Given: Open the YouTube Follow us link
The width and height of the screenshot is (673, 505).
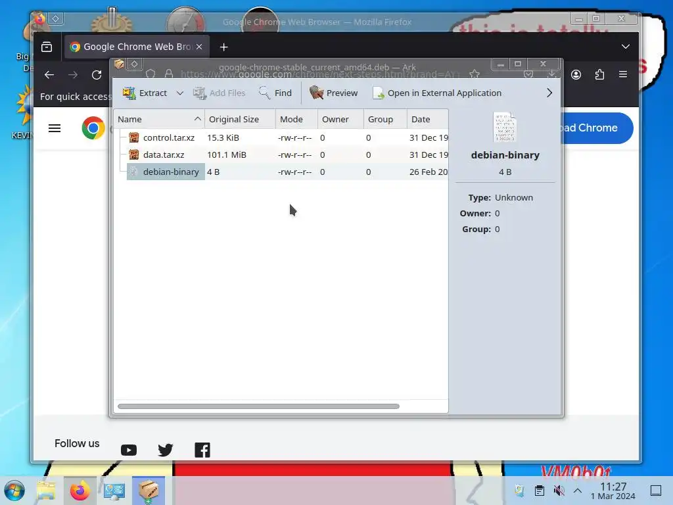Looking at the screenshot, I should click(x=129, y=450).
